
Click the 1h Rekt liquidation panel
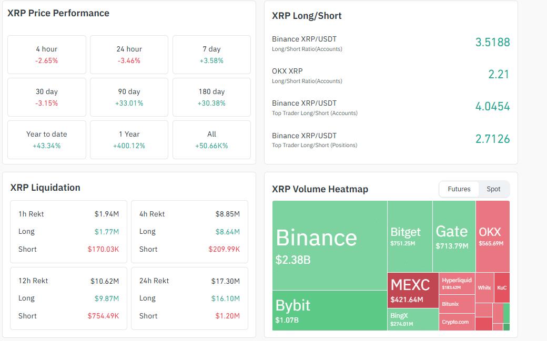pyautogui.click(x=68, y=232)
